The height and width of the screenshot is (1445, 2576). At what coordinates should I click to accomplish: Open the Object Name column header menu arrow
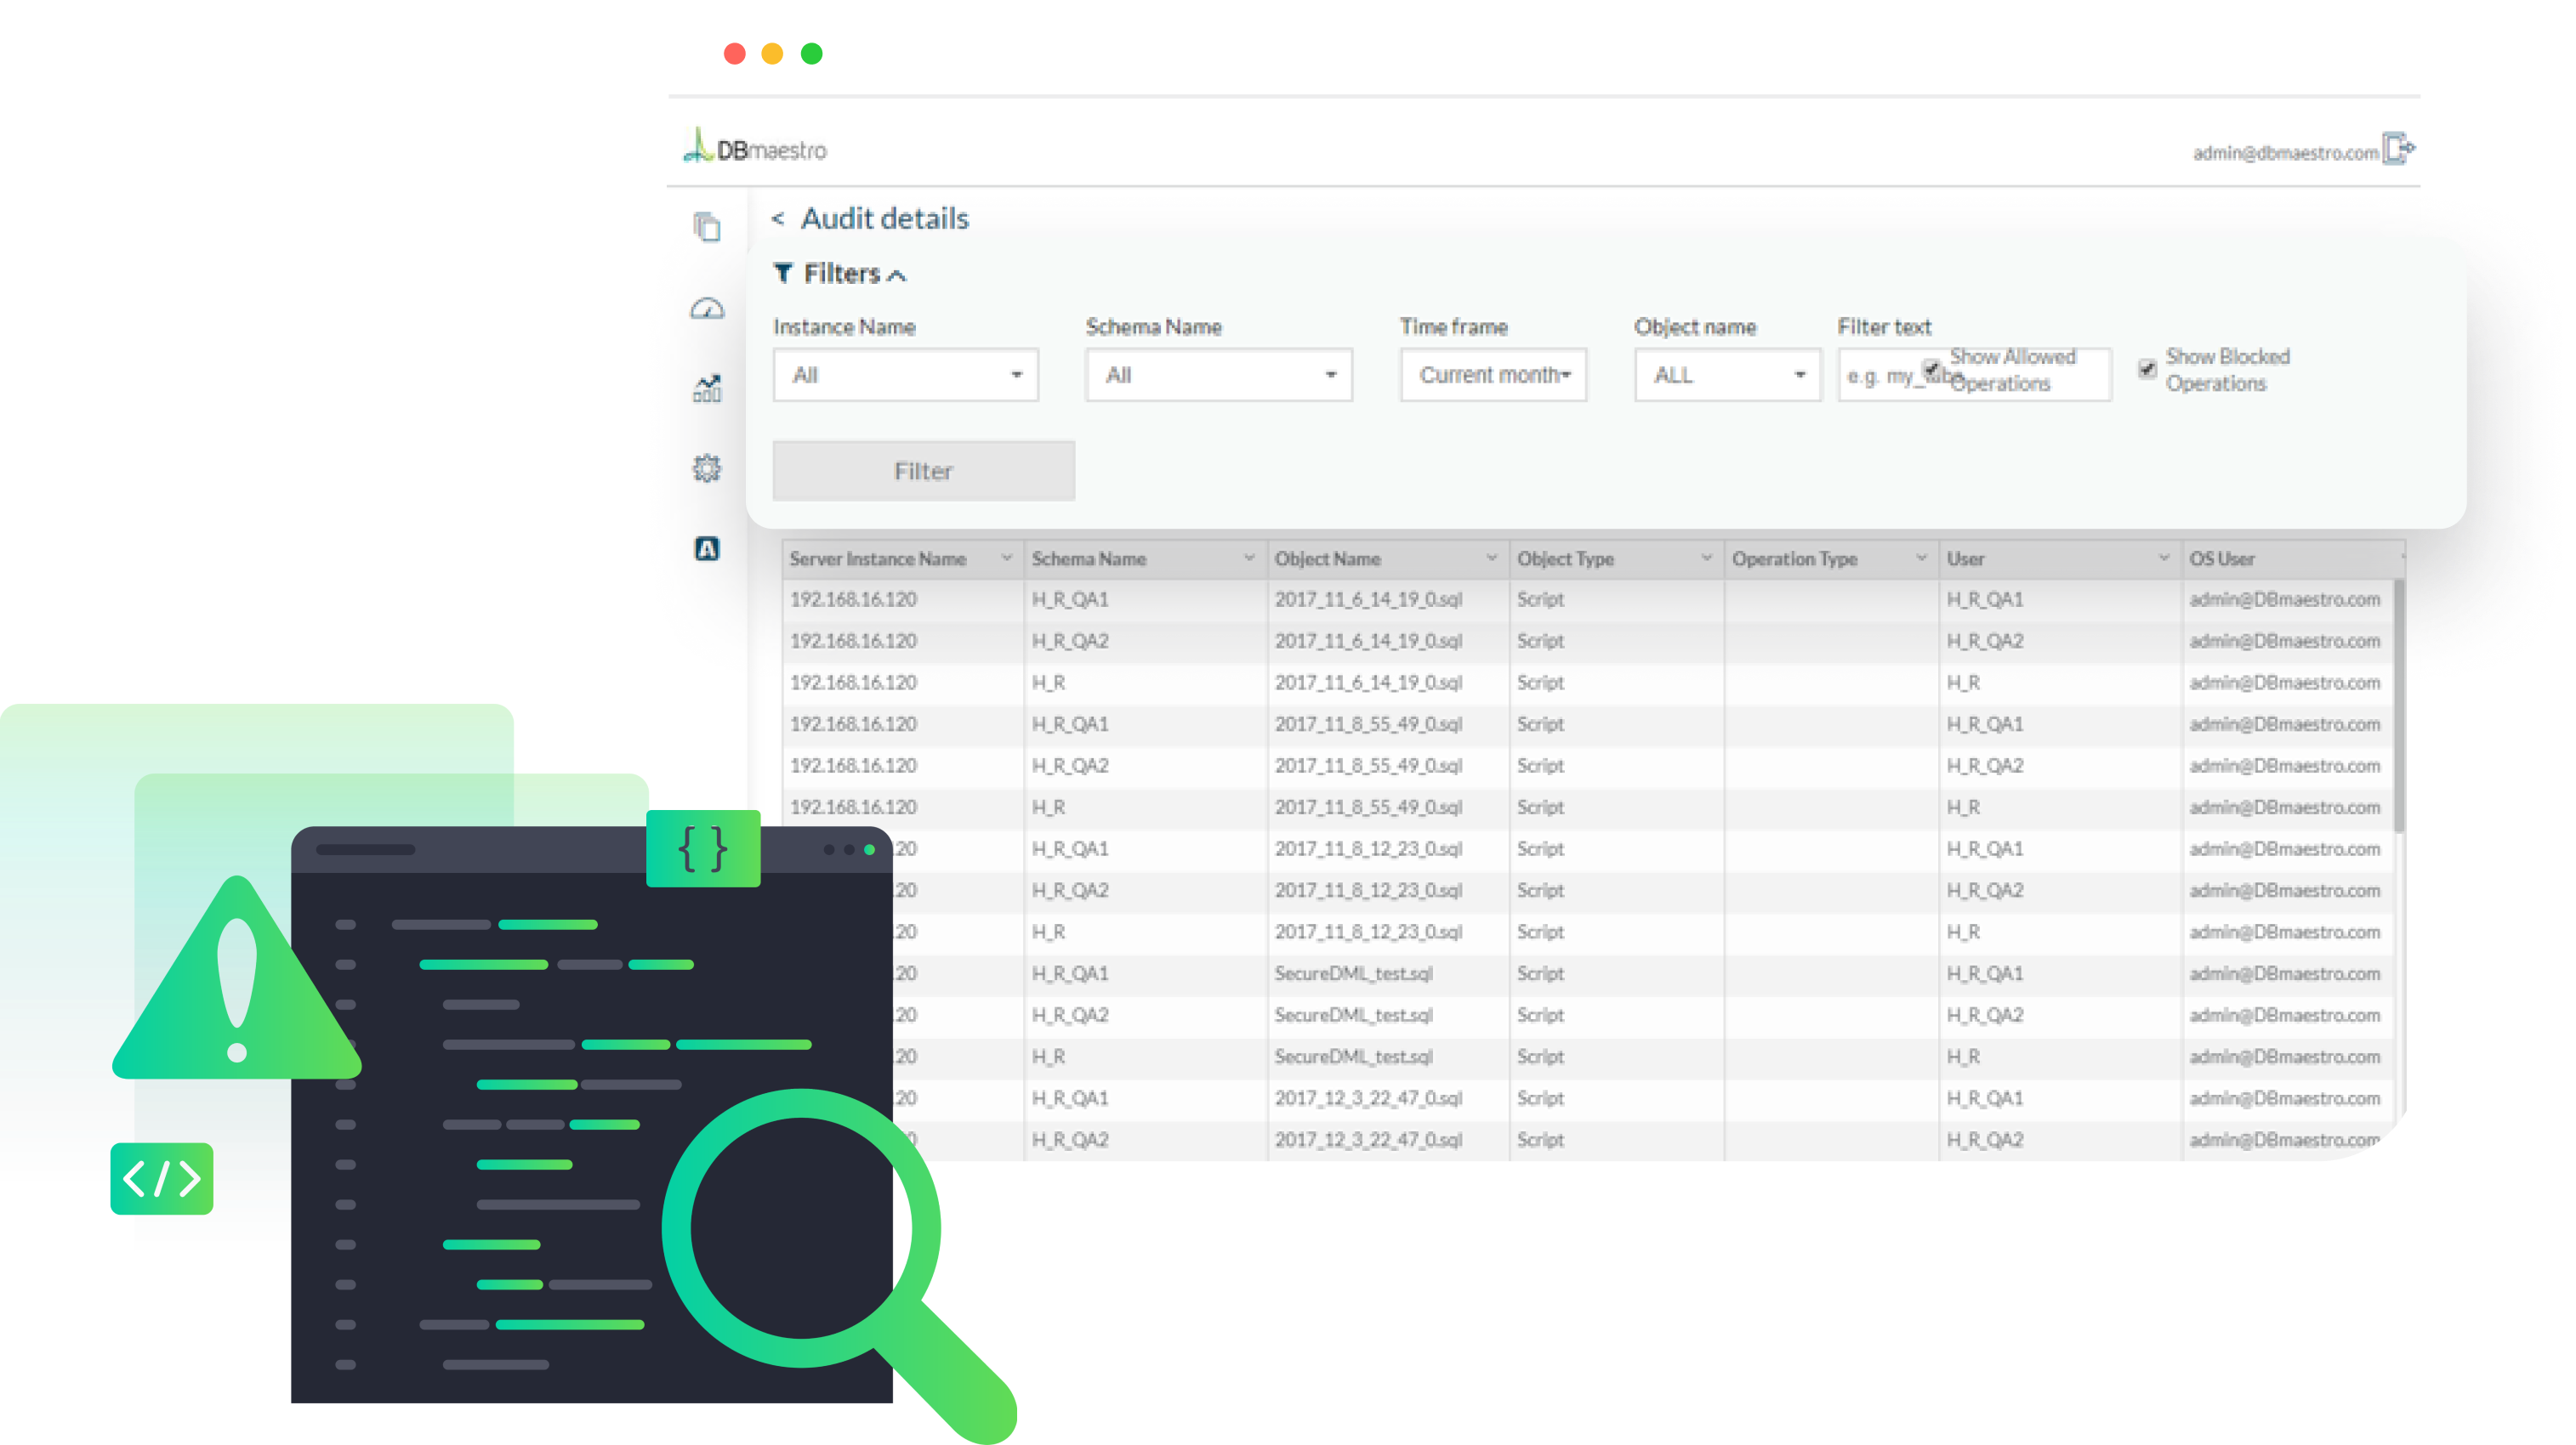[1492, 558]
